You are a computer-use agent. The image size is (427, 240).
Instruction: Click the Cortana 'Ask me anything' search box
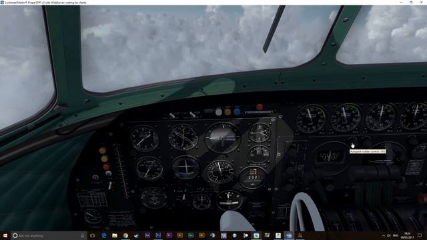(49, 235)
